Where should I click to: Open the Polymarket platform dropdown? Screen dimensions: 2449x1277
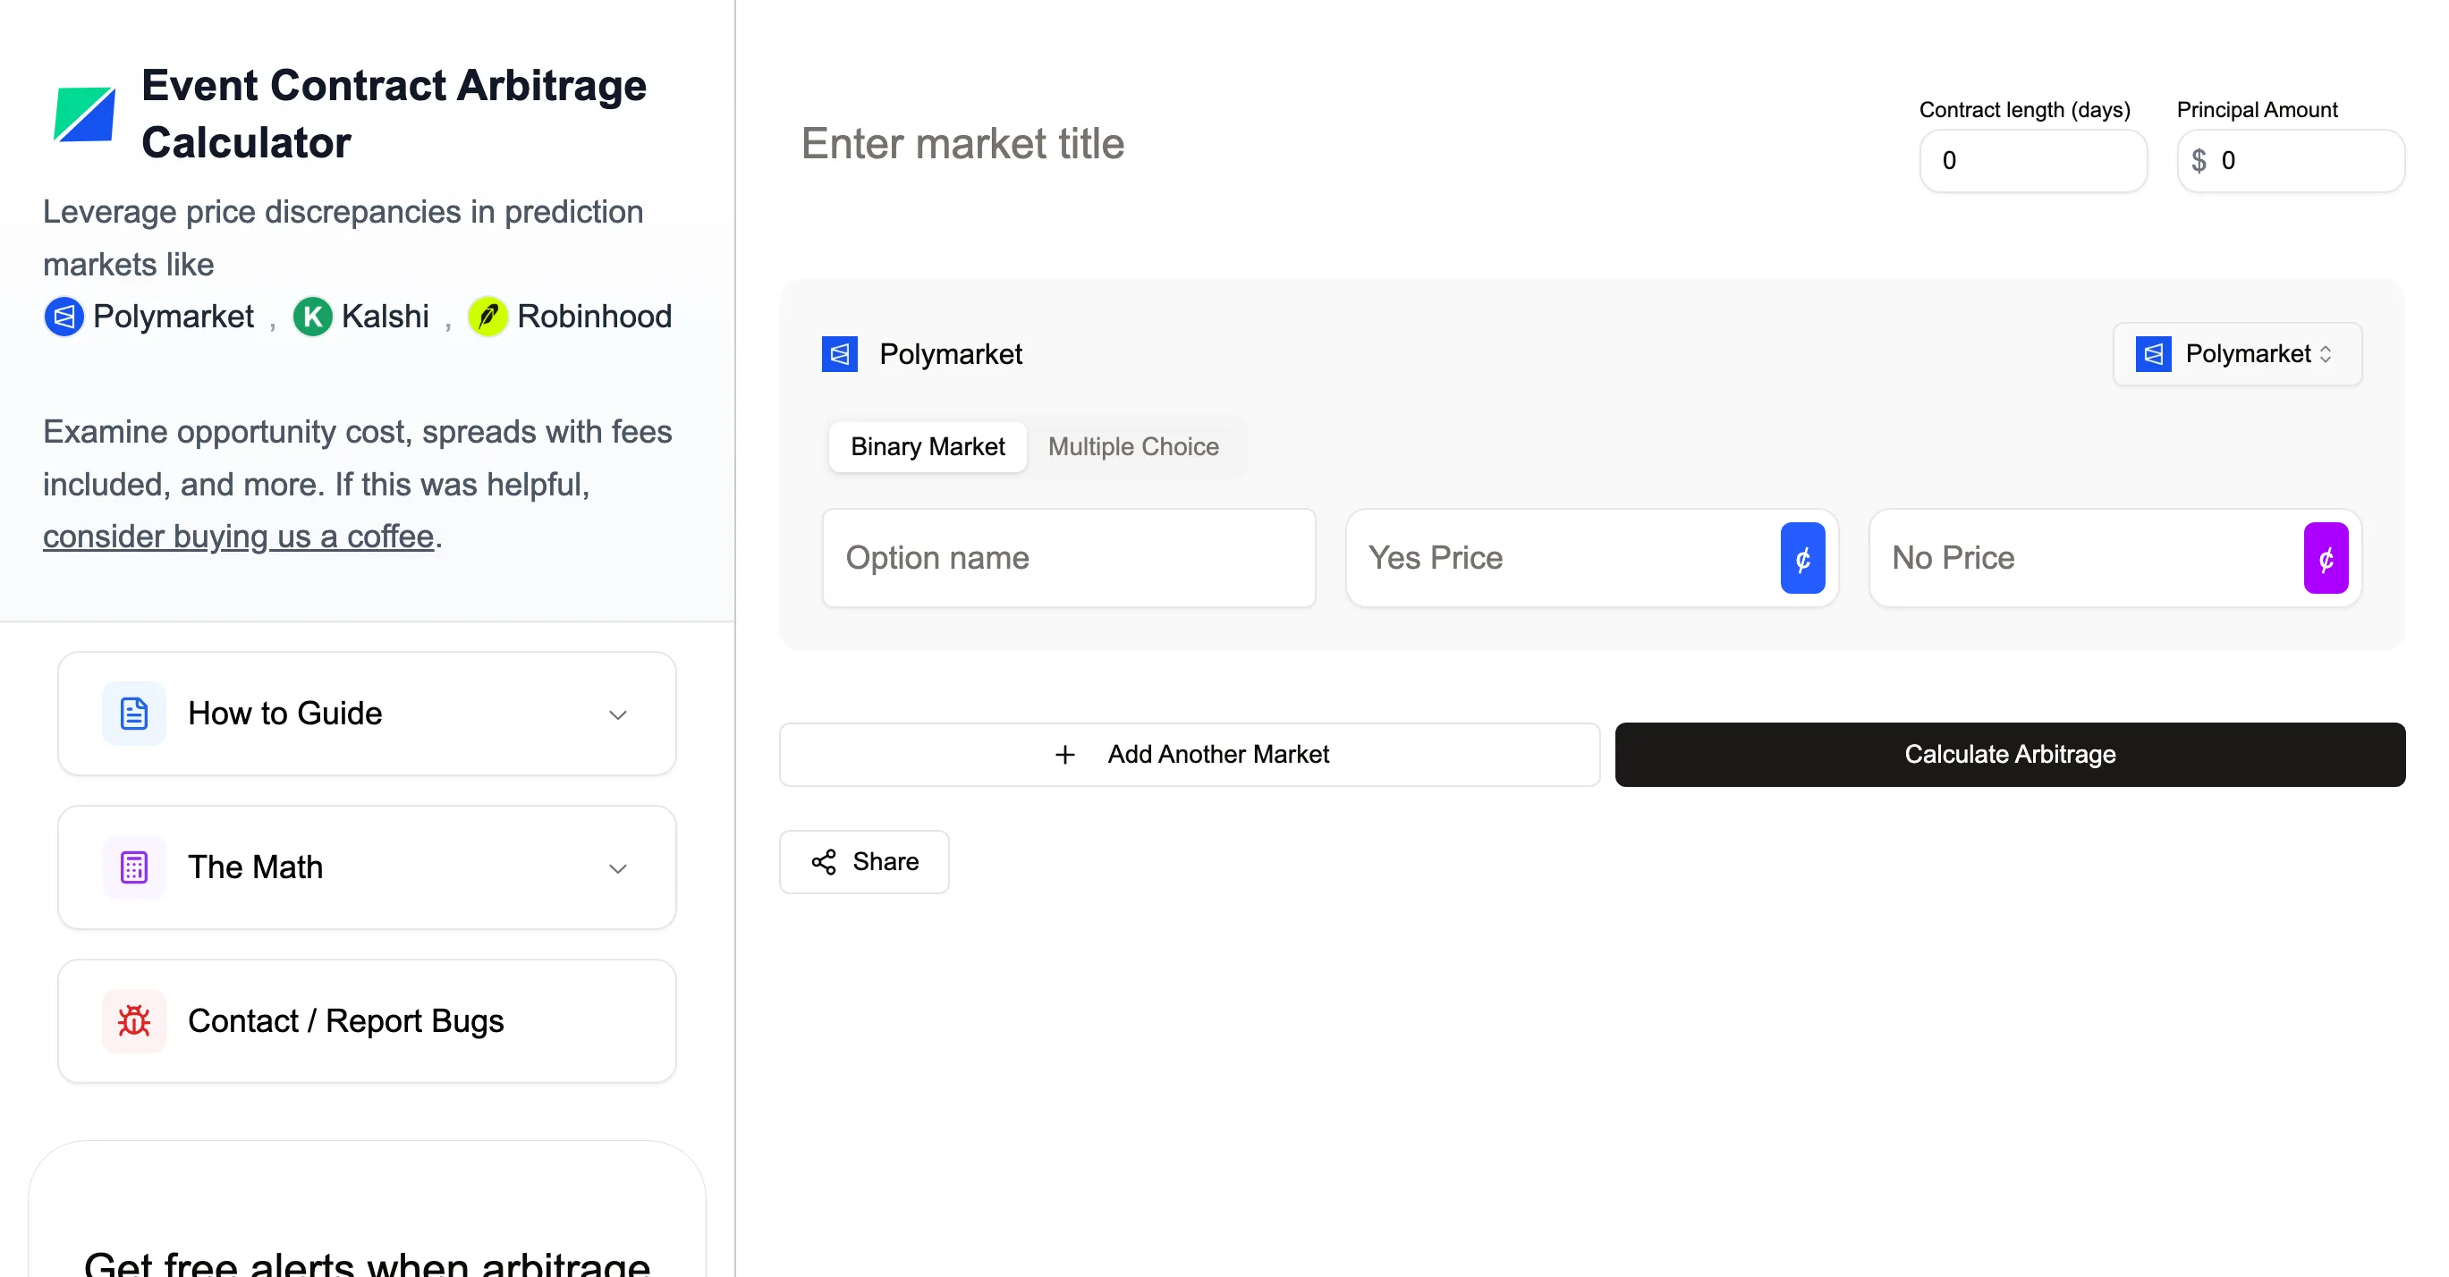[x=2237, y=354]
